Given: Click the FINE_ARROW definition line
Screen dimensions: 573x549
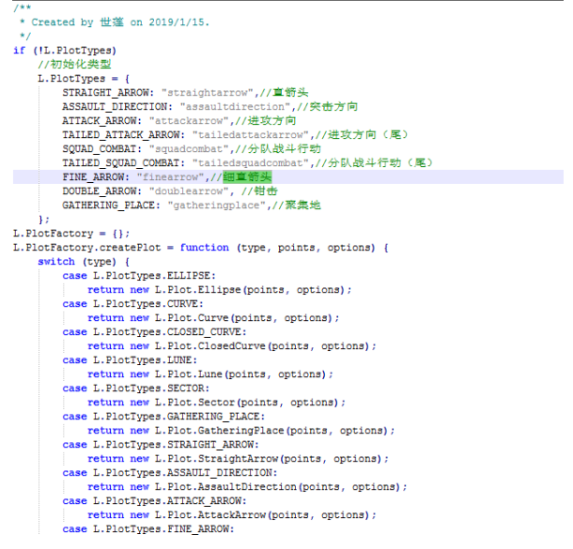Looking at the screenshot, I should click(288, 177).
